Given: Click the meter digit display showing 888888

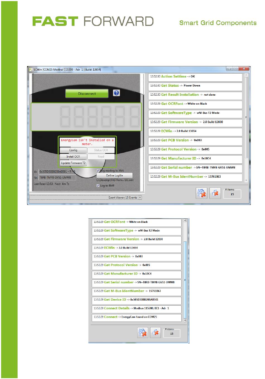Looking at the screenshot, I should click(86, 117).
